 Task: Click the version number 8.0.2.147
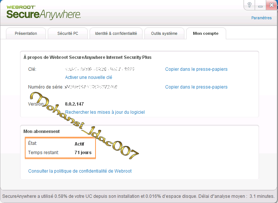[x=74, y=104]
